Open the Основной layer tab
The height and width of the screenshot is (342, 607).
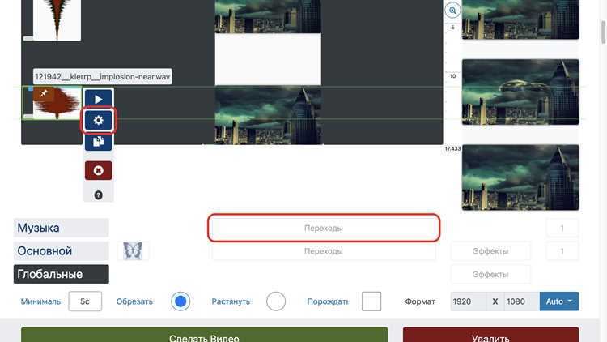[x=62, y=251]
